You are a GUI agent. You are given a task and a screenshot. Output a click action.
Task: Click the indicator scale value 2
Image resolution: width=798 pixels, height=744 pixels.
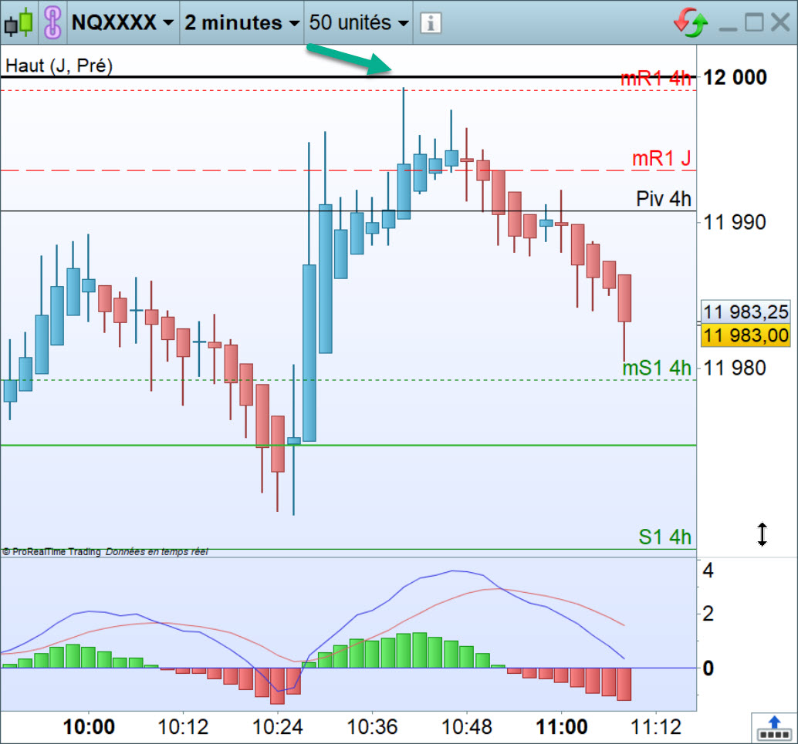pyautogui.click(x=708, y=614)
